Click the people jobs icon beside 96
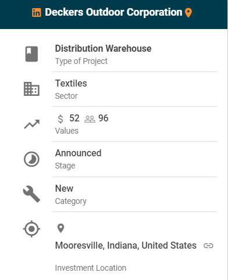The image size is (228, 280). click(90, 119)
